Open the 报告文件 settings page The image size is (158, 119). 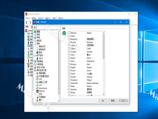[x=42, y=47]
